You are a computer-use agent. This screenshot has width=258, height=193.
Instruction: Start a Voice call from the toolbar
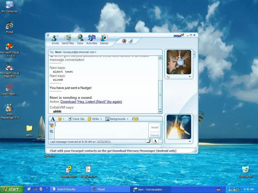[80, 39]
